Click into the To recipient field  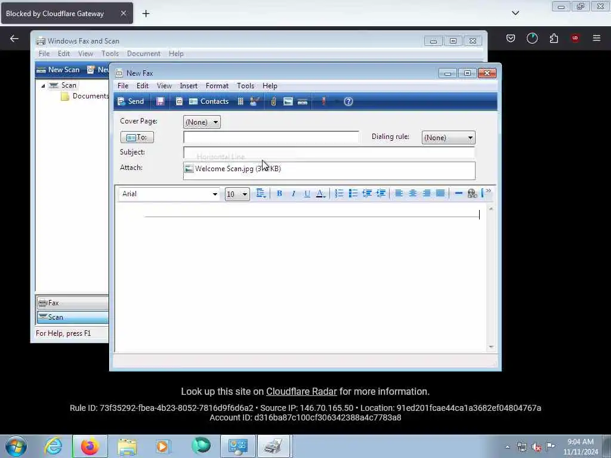tap(271, 137)
